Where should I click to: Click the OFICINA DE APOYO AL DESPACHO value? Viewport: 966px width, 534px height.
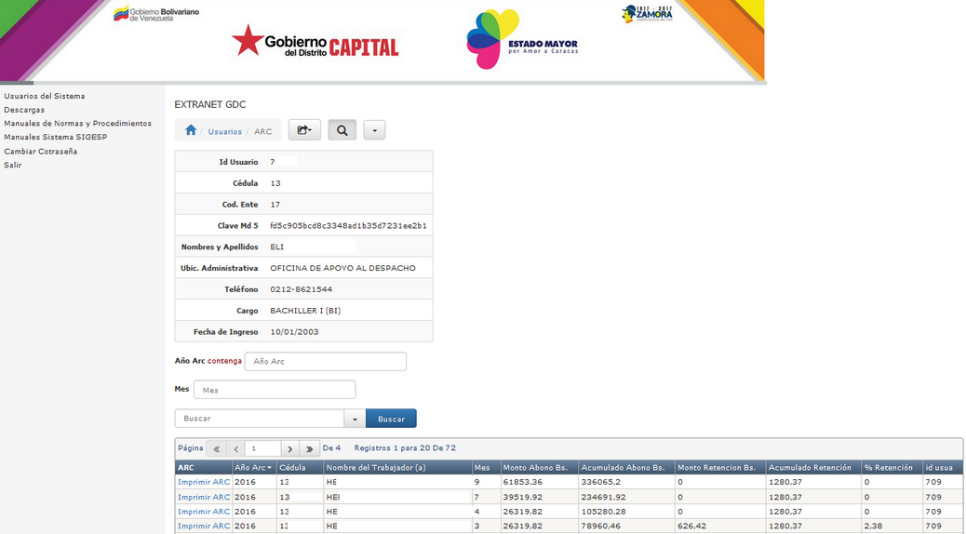point(343,268)
